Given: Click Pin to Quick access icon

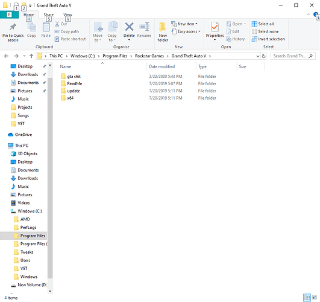Looking at the screenshot, I should [x=13, y=27].
